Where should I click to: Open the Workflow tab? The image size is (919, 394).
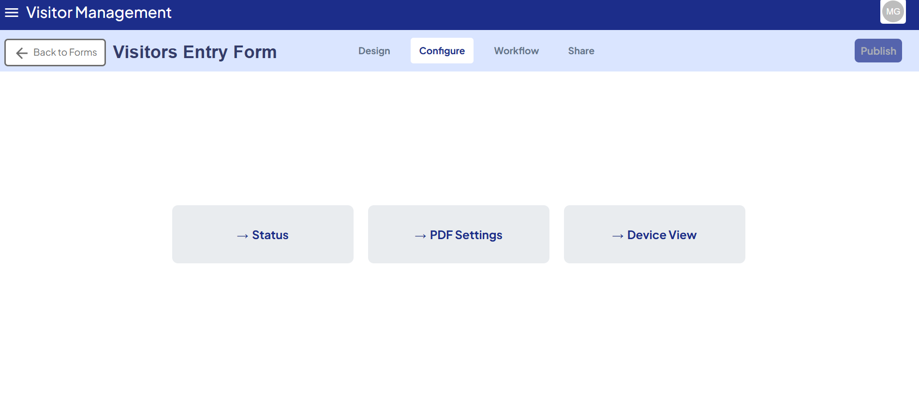point(516,51)
